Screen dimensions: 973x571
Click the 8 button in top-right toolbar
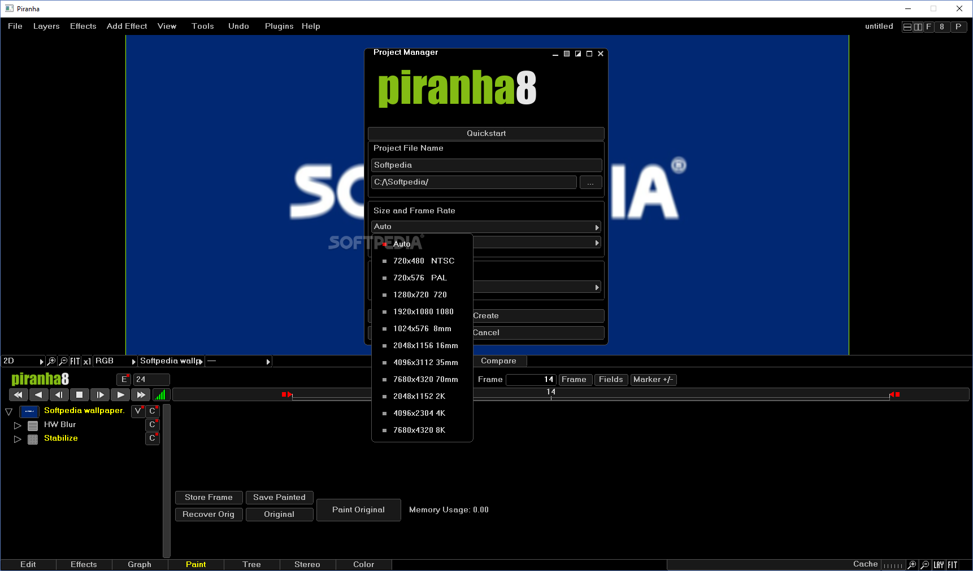tap(942, 27)
